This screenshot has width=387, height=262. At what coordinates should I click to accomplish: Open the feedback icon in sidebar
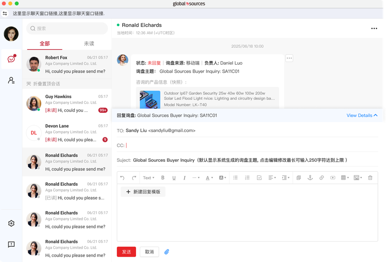[11, 244]
